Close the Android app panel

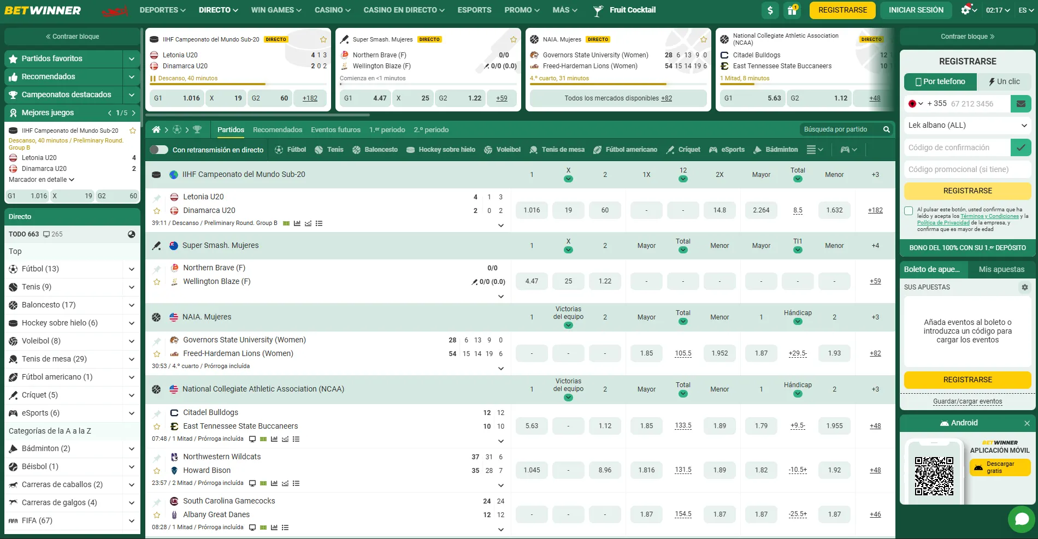(x=1027, y=423)
